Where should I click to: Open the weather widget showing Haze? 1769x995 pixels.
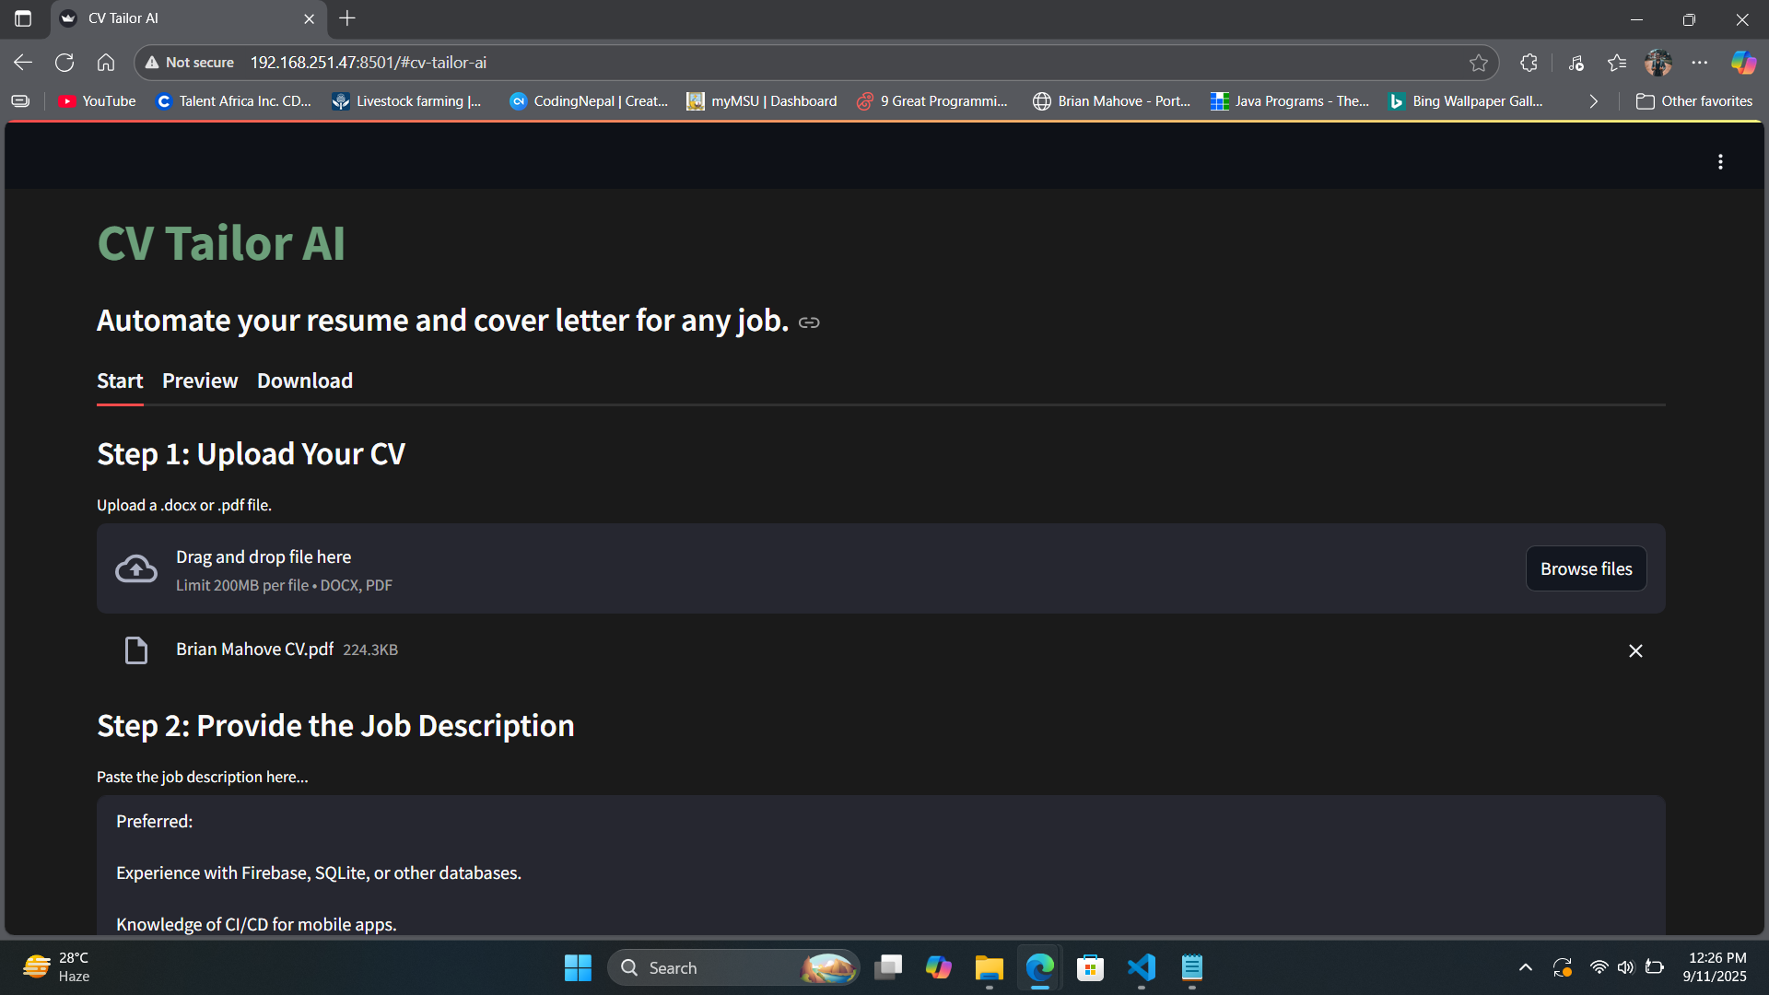57,967
